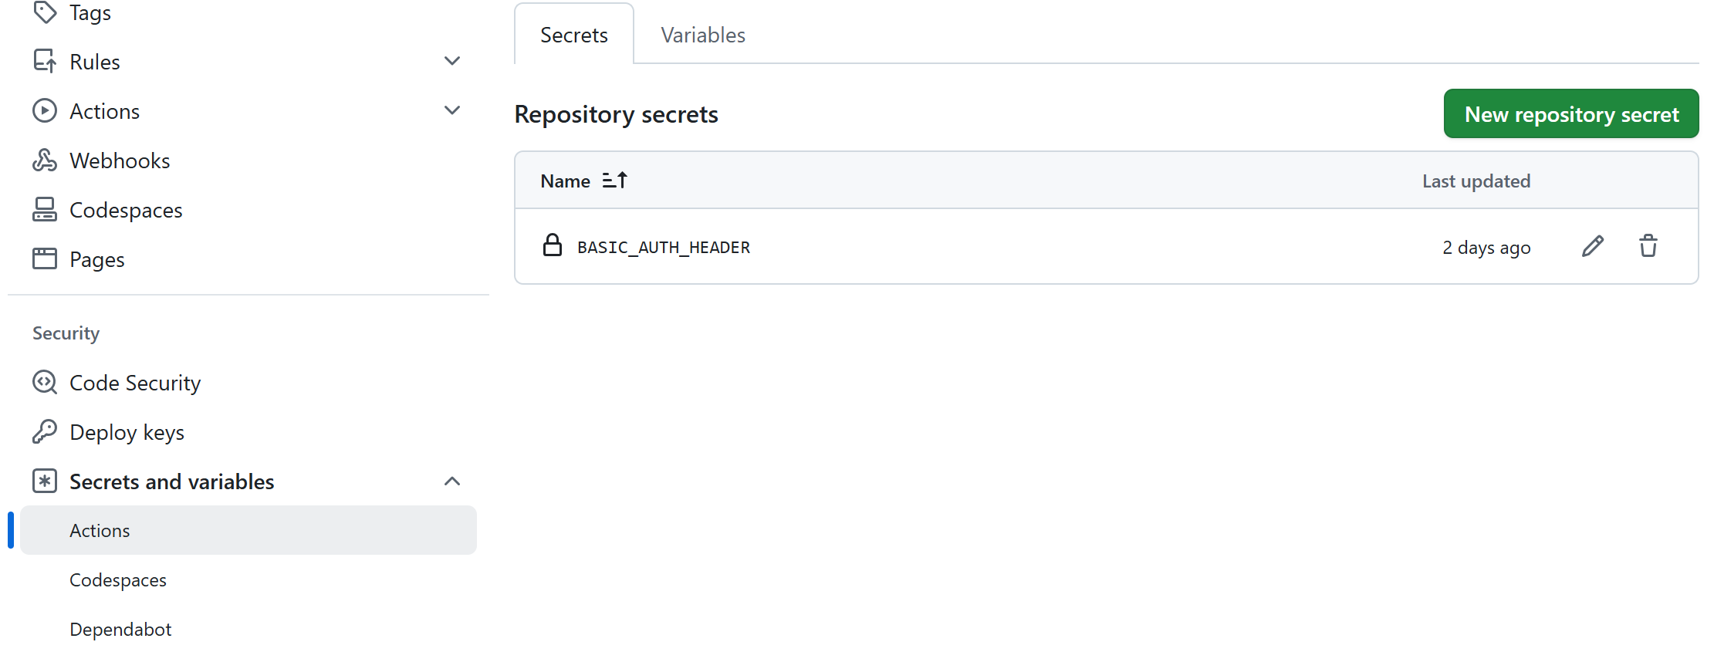Open Dependabot secrets page

click(120, 629)
